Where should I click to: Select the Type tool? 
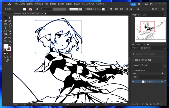6,28
